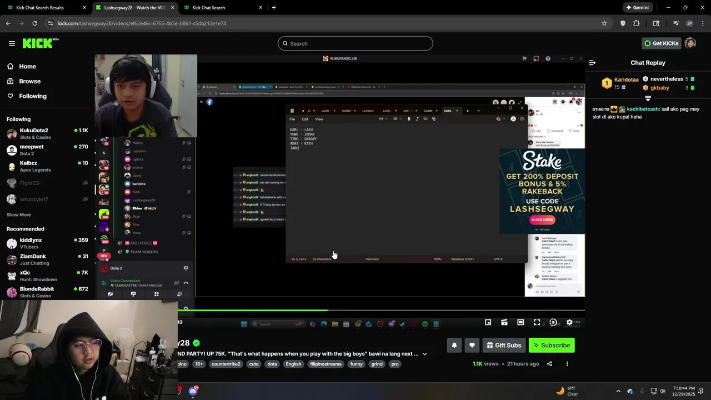Click the gkbaby leaderboard entry
The height and width of the screenshot is (400, 711).
[660, 88]
